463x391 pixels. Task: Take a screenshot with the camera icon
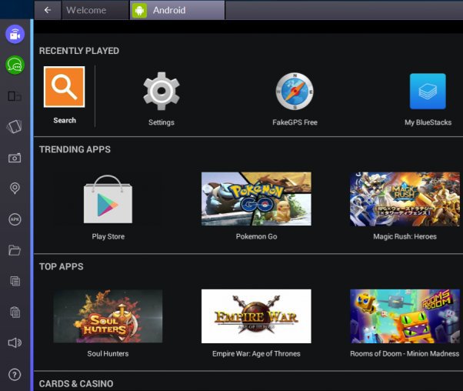pyautogui.click(x=15, y=158)
